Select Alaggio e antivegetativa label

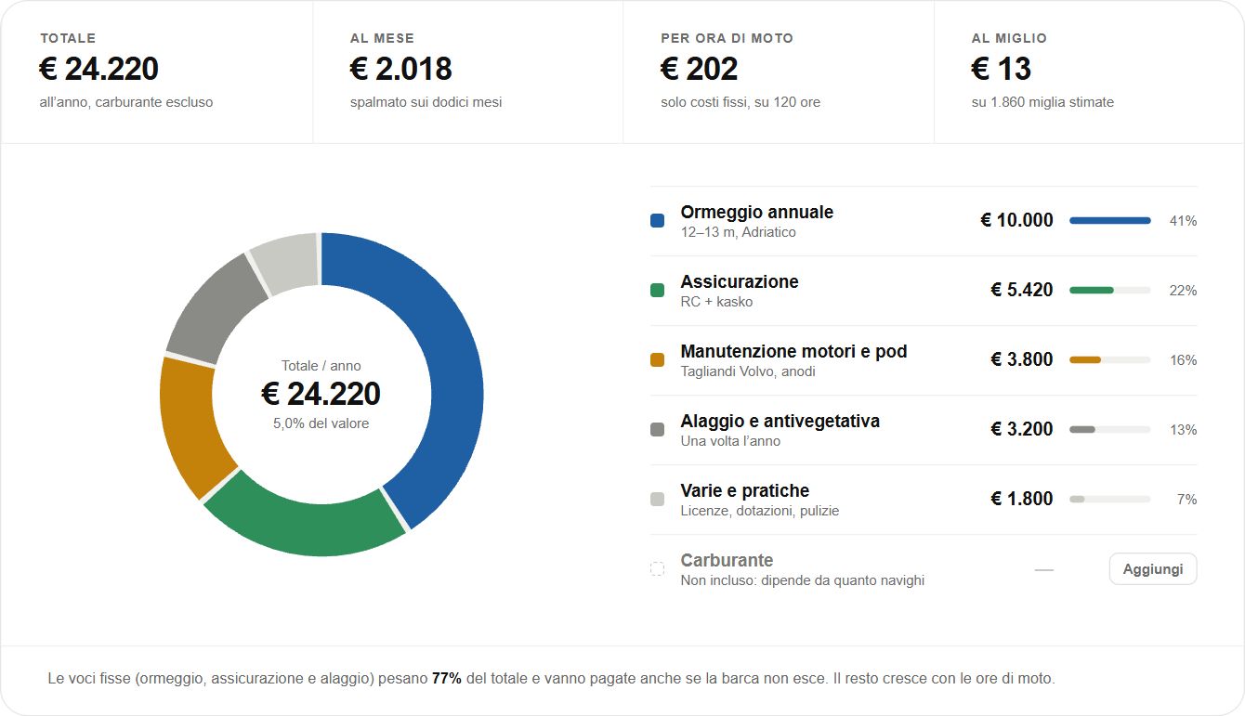(x=780, y=421)
